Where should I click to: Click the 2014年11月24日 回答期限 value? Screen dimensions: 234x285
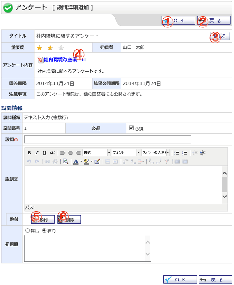coord(55,84)
